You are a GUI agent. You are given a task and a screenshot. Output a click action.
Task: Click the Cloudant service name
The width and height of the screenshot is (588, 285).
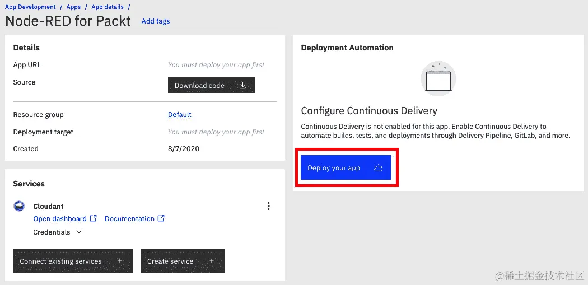tap(48, 206)
